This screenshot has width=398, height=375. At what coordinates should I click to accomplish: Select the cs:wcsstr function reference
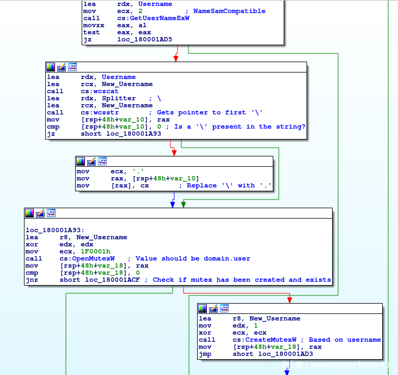click(99, 112)
